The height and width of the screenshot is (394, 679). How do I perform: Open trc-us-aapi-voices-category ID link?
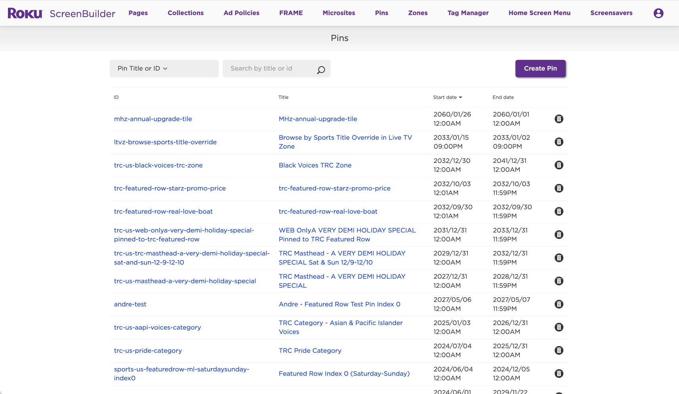coord(157,327)
